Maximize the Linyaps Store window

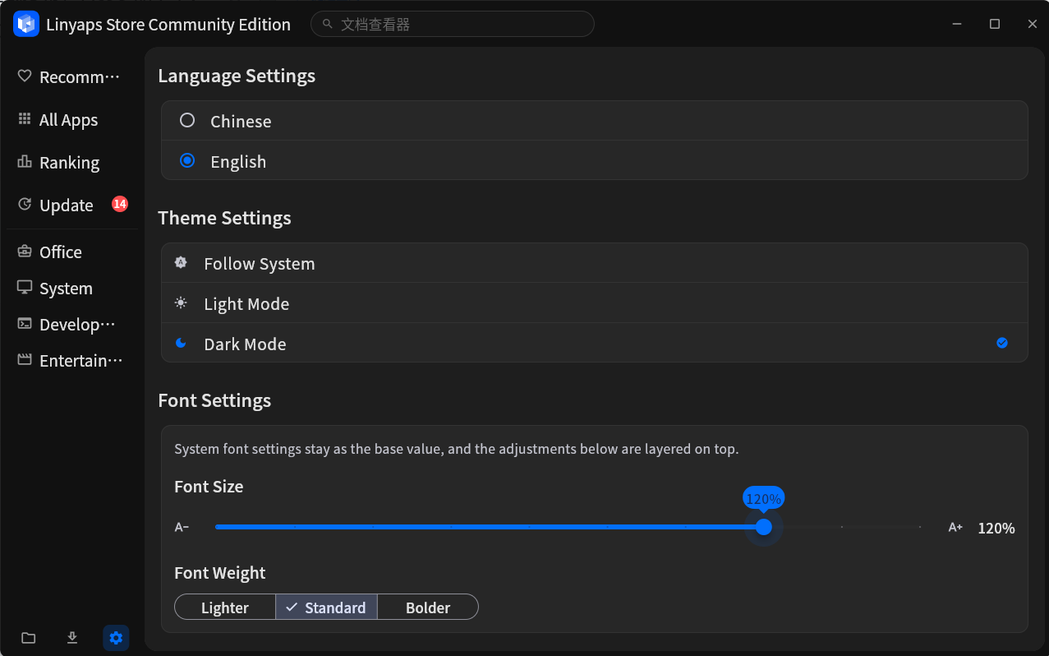coord(995,24)
